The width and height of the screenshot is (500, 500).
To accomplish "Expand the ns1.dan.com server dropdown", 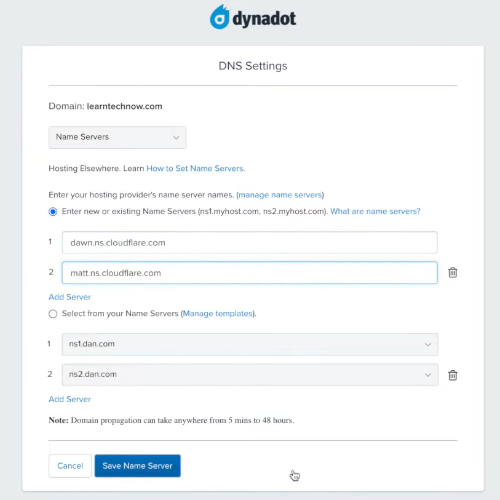I will tap(250, 344).
